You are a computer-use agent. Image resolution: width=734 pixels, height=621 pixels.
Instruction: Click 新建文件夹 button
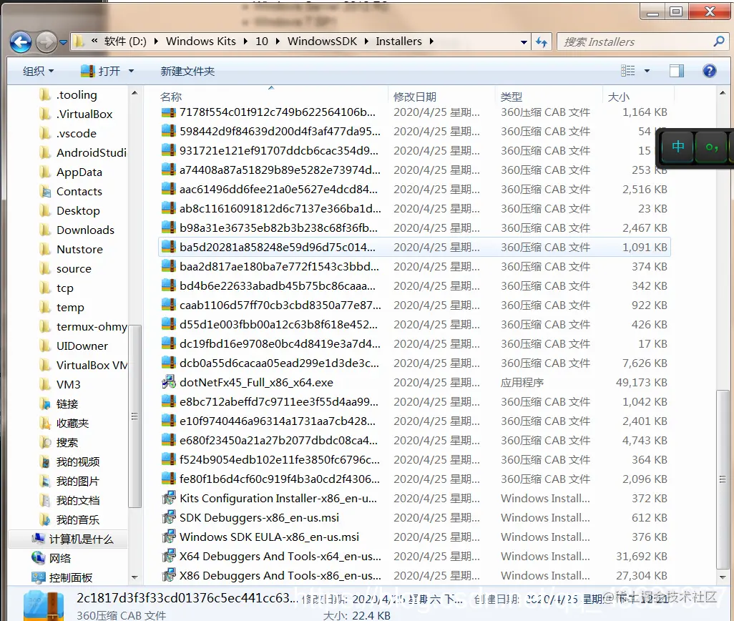[x=187, y=71]
